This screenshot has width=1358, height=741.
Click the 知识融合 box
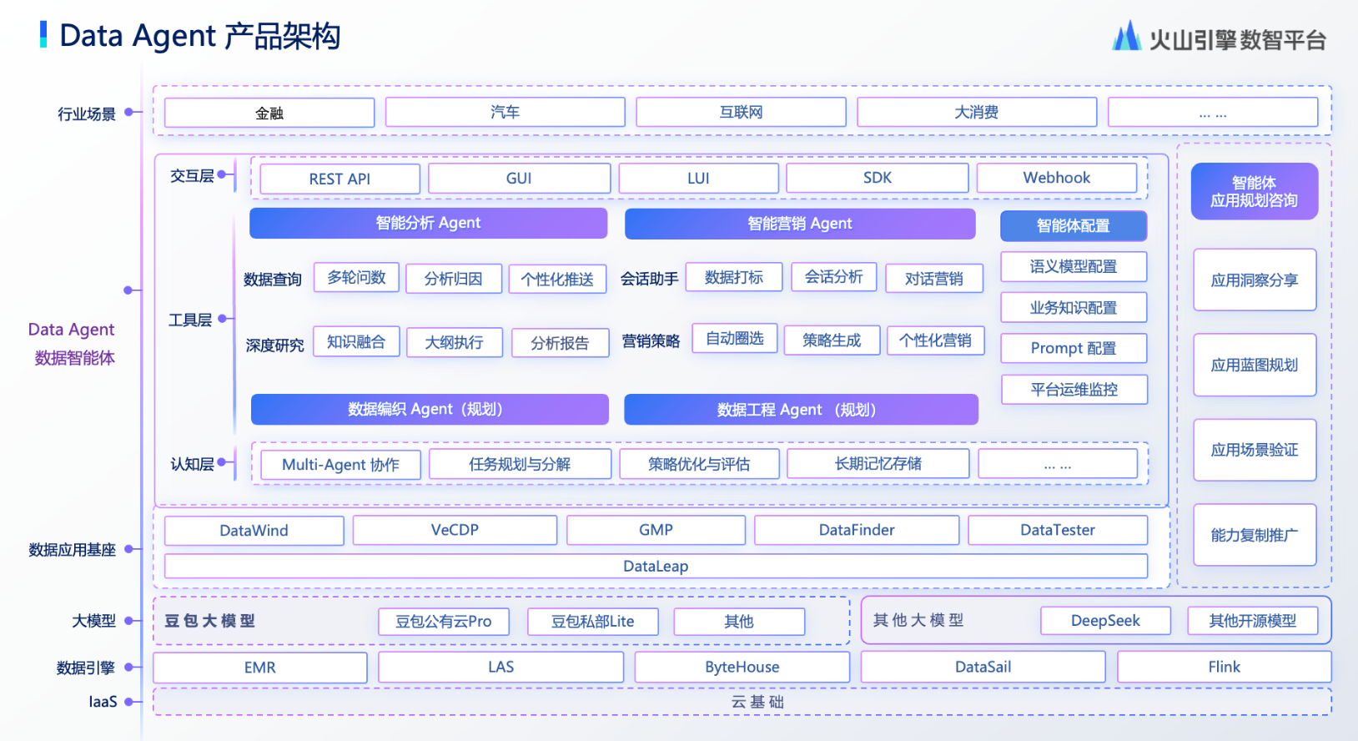(356, 341)
